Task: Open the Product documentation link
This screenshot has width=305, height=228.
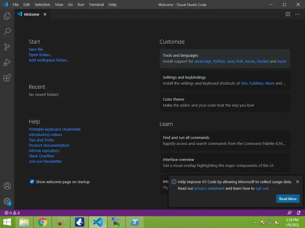Action: (49, 145)
